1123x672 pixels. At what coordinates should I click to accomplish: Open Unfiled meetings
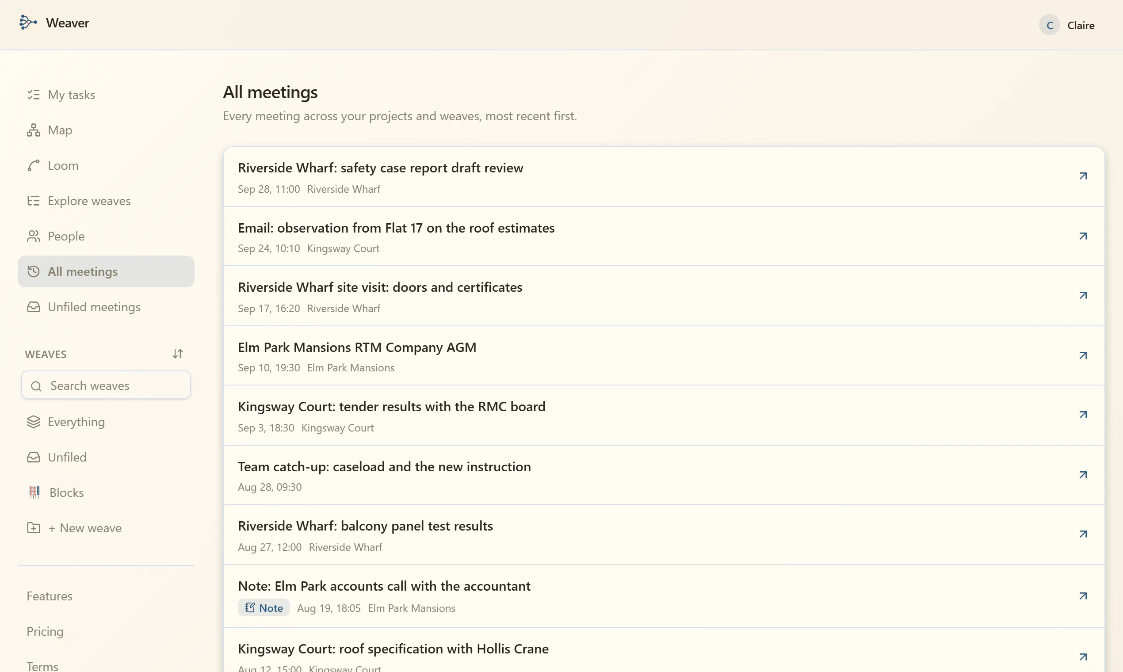(106, 306)
